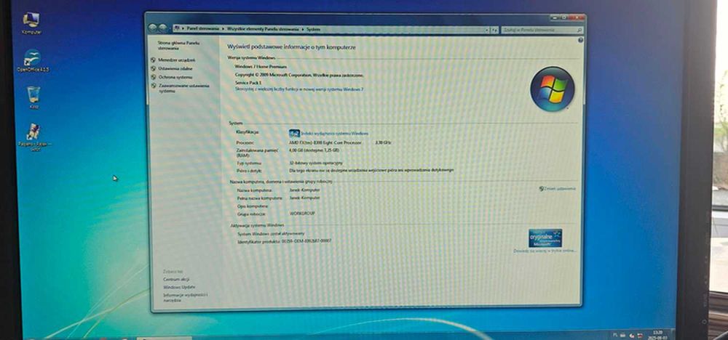Select 'Panel sterowania' breadcrumb segment

(203, 29)
